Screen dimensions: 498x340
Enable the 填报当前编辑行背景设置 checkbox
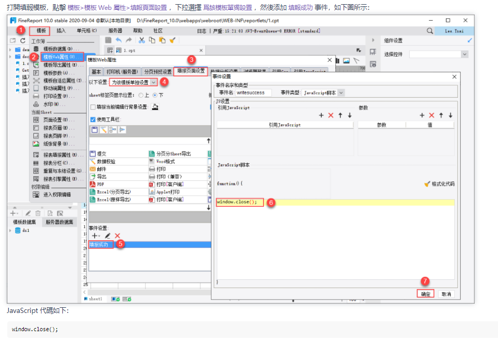pos(93,107)
